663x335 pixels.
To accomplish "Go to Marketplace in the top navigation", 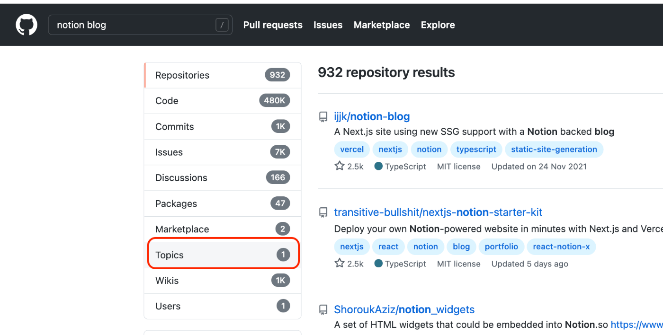I will [x=382, y=25].
